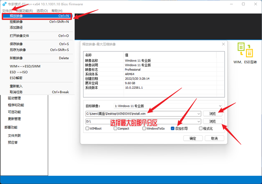The height and width of the screenshot is (184, 262).
Task: Open the D:\ target path dropdown arrow
Action: [x=199, y=121]
